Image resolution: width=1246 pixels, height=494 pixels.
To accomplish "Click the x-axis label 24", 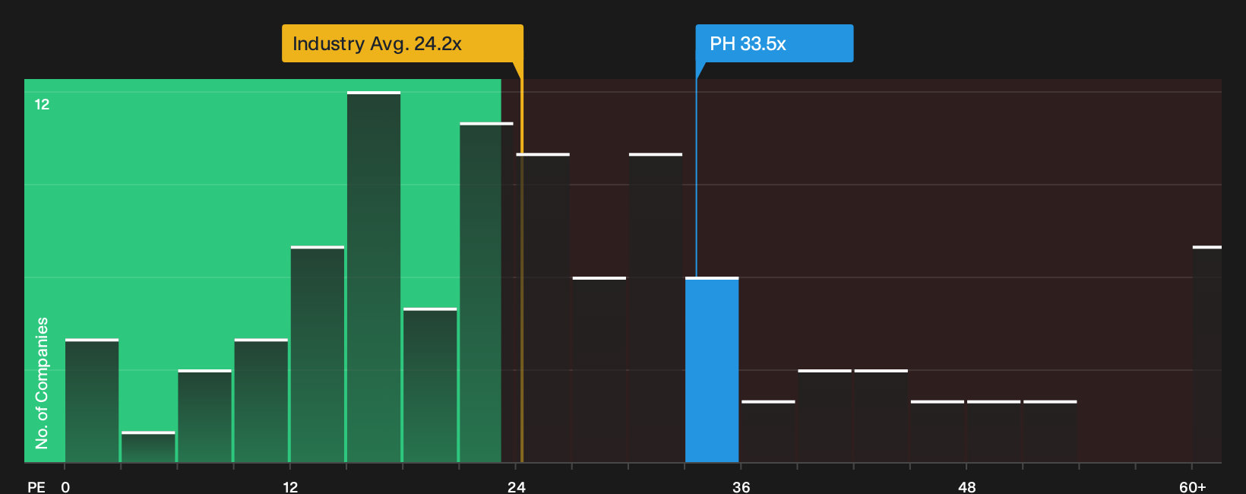I will (516, 486).
